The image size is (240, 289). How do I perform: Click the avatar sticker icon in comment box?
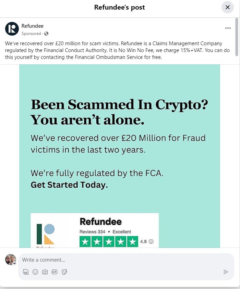(25, 272)
